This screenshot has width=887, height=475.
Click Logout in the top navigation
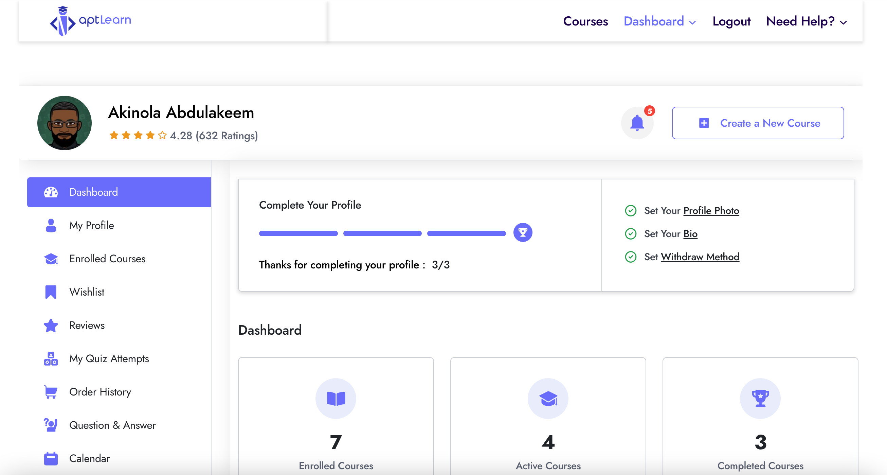(731, 21)
